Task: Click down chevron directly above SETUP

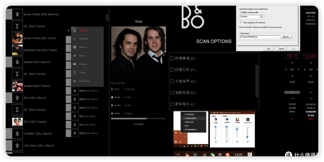Action: pos(292,98)
